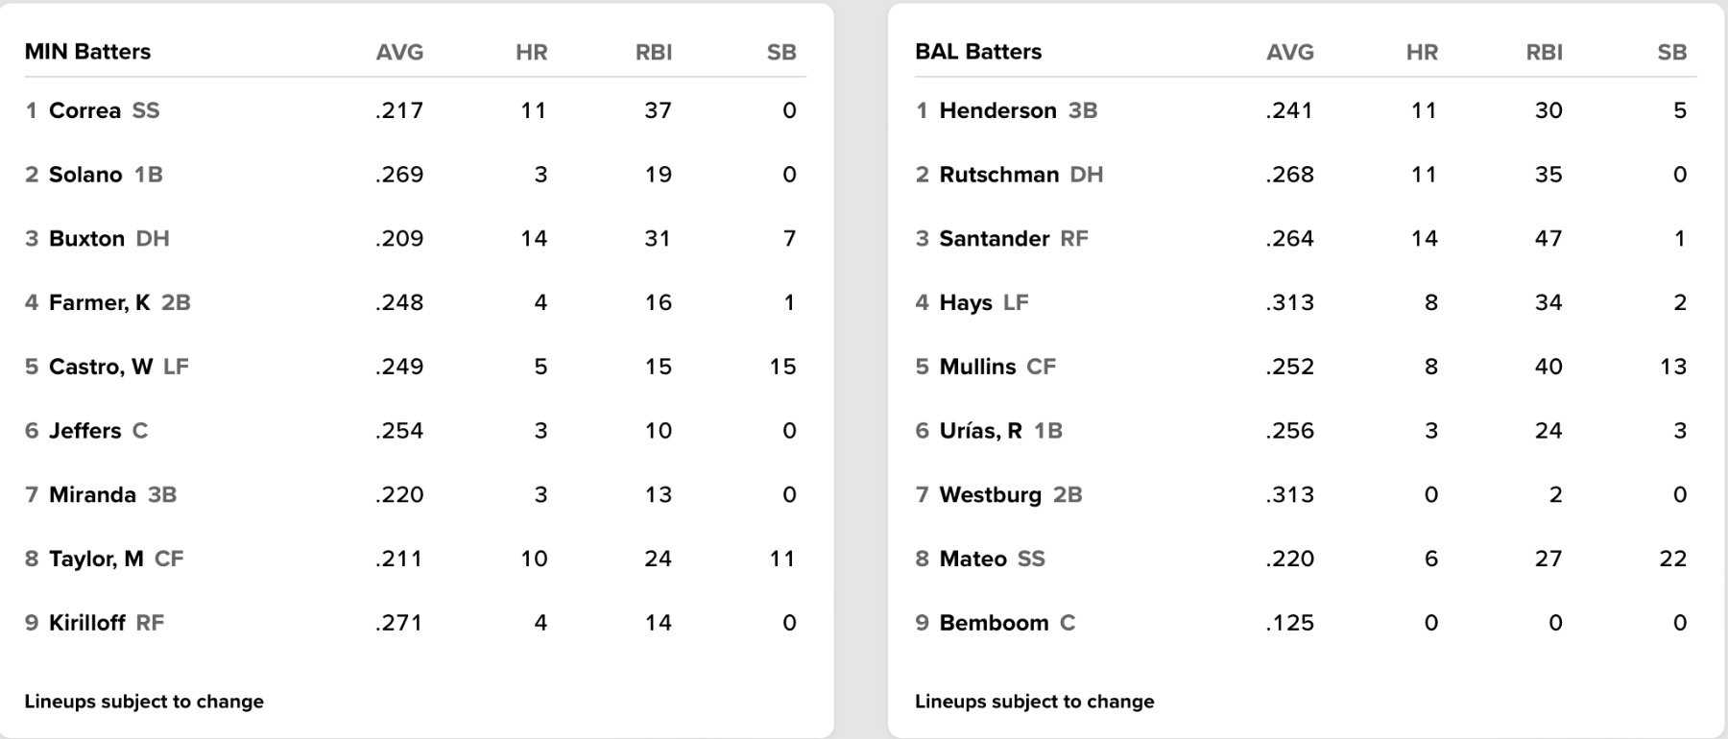Click the AVG column header for MIN
The width and height of the screenshot is (1728, 739).
coord(399,53)
